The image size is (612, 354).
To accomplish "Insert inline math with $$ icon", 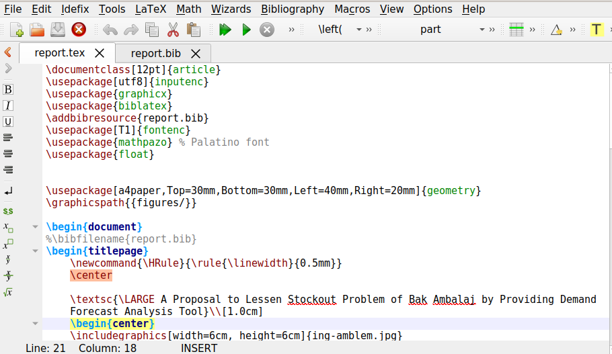I will click(x=8, y=212).
